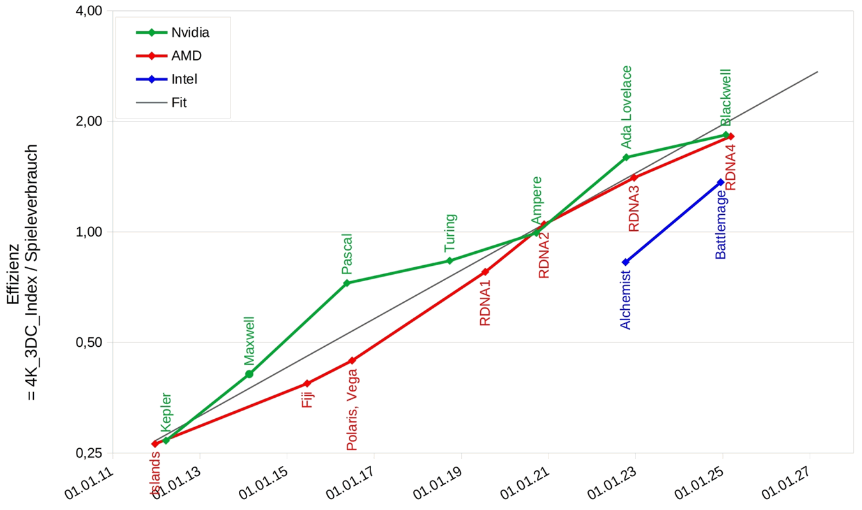
Task: Select the RDNA1 data label
Action: pyautogui.click(x=485, y=298)
